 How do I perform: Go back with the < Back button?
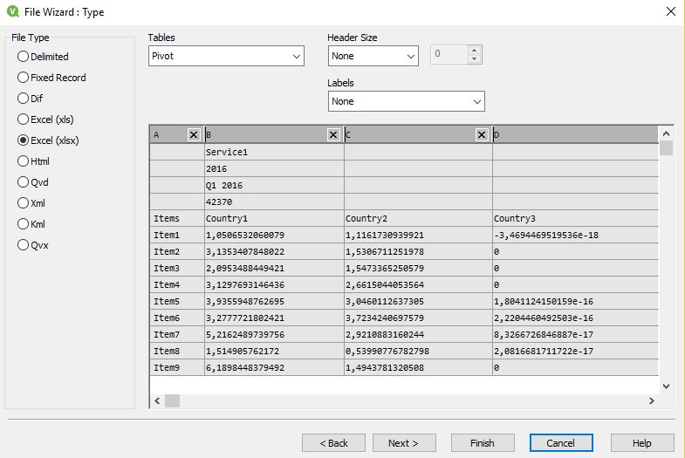(x=333, y=442)
